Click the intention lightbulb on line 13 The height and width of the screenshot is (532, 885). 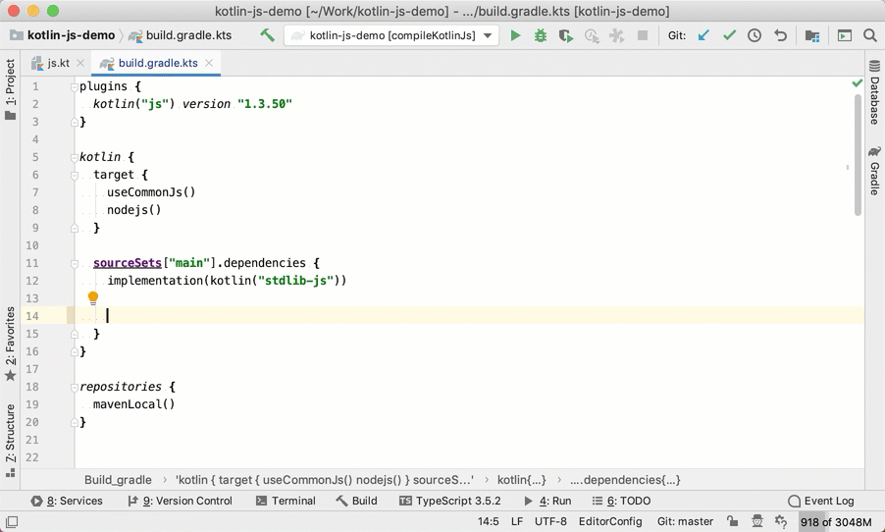(93, 297)
